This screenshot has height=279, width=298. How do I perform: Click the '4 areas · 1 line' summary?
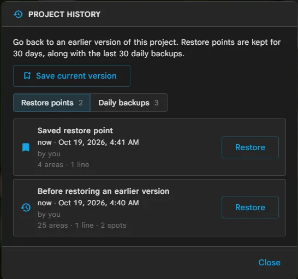(63, 165)
